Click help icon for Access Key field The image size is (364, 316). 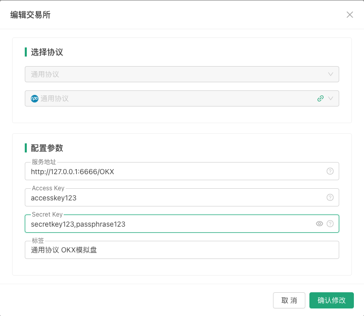pyautogui.click(x=330, y=197)
